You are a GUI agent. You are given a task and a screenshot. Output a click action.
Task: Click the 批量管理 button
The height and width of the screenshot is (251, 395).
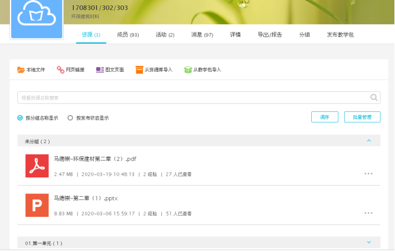(362, 117)
